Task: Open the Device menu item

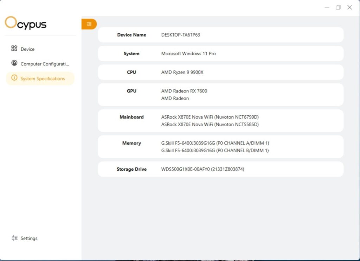Action: pos(40,49)
